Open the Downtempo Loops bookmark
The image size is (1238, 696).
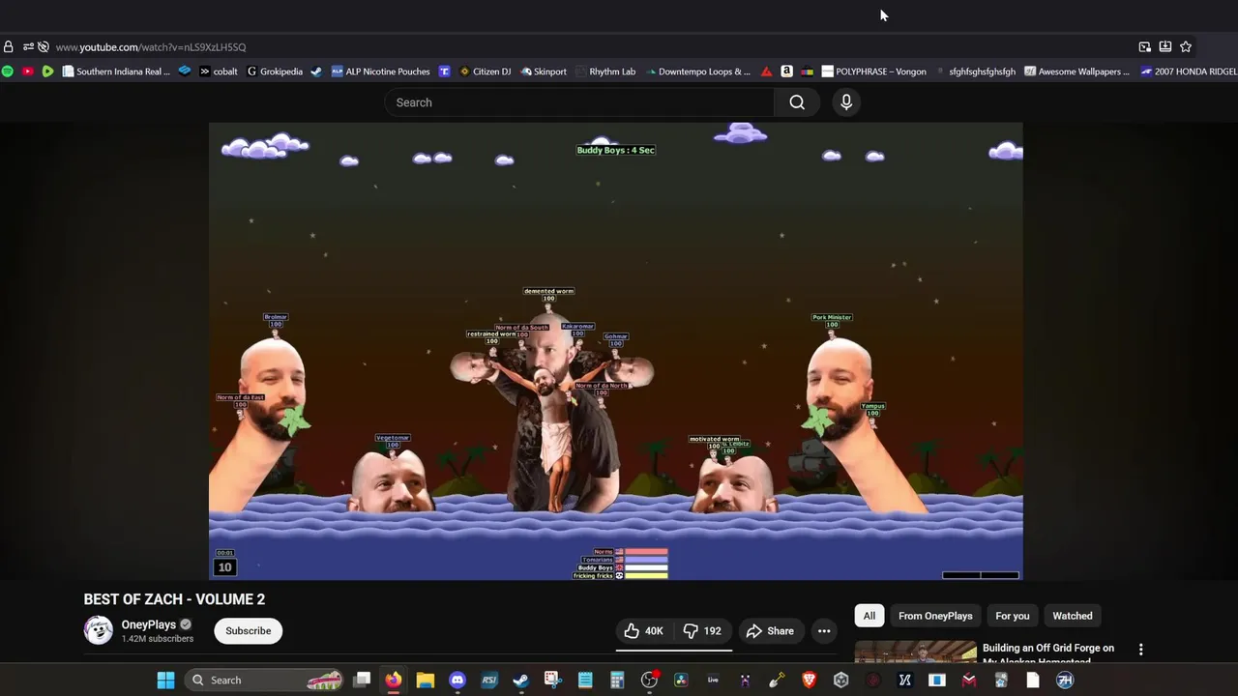(697, 72)
